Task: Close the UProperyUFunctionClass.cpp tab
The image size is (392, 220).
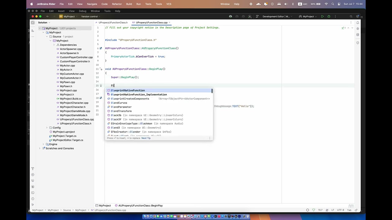Action: (170, 23)
